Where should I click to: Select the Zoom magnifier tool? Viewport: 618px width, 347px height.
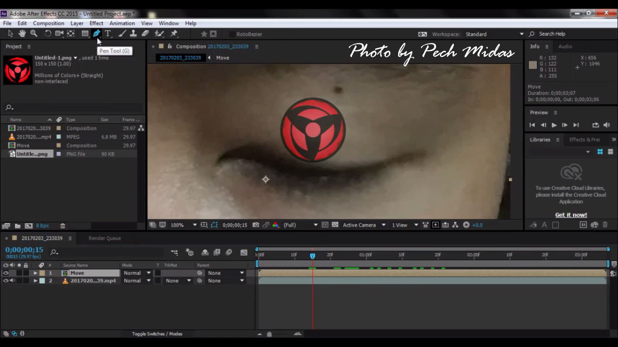[34, 33]
